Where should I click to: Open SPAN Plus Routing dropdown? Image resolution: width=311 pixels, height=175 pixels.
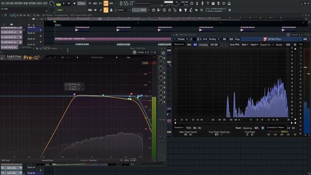(214, 39)
